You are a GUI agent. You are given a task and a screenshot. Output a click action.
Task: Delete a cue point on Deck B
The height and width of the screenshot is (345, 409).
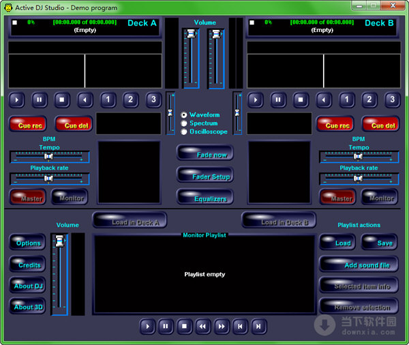381,124
